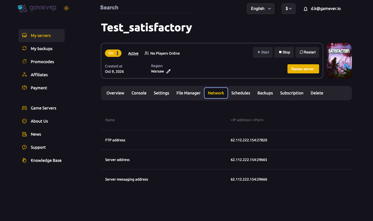Click the Gamever logo
The width and height of the screenshot is (373, 221).
point(37,8)
